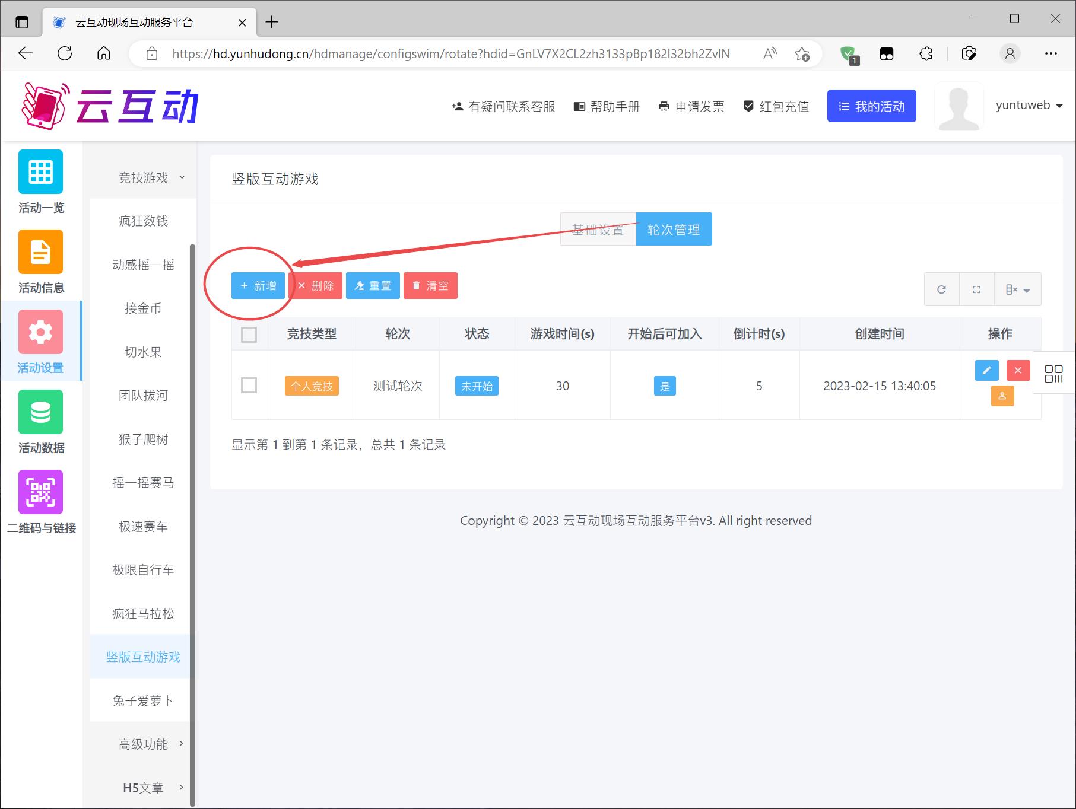Click the orange user icon in 操作 column
1076x809 pixels.
[x=1002, y=396]
